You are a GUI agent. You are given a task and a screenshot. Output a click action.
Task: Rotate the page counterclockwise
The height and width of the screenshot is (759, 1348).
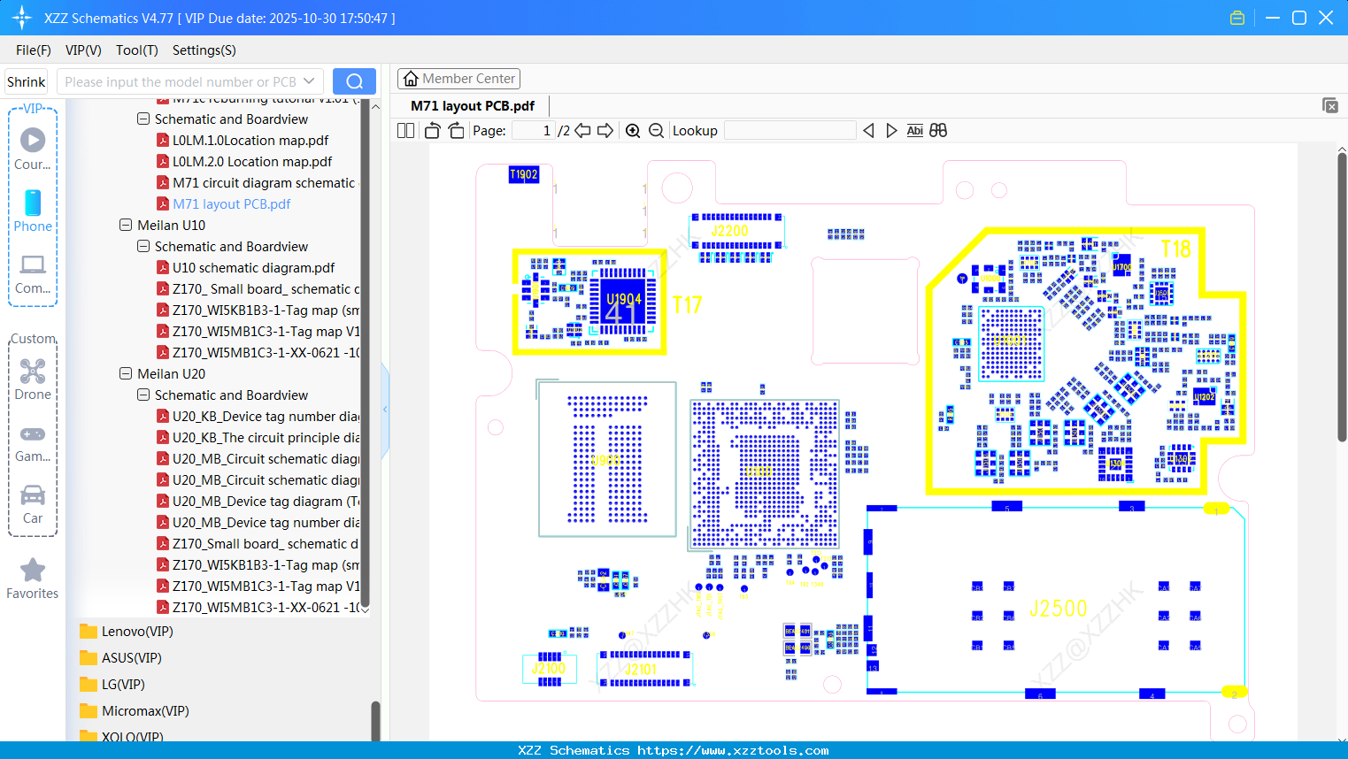[x=431, y=130]
